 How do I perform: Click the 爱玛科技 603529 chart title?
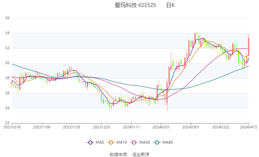coord(135,5)
